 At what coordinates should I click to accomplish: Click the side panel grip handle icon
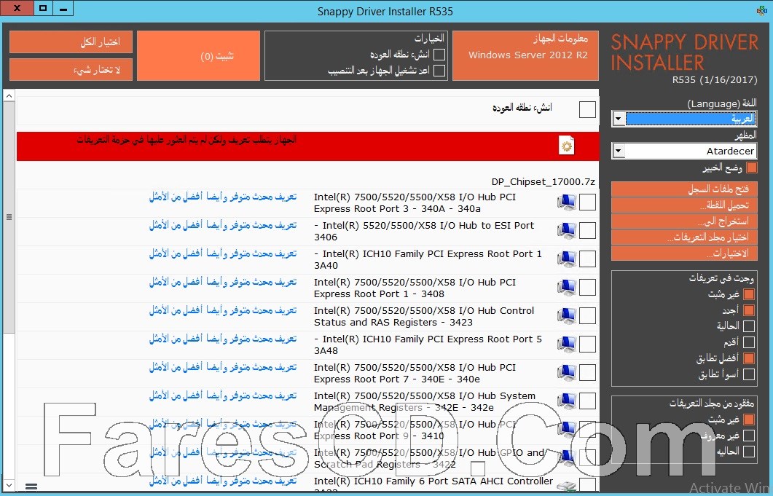9,217
